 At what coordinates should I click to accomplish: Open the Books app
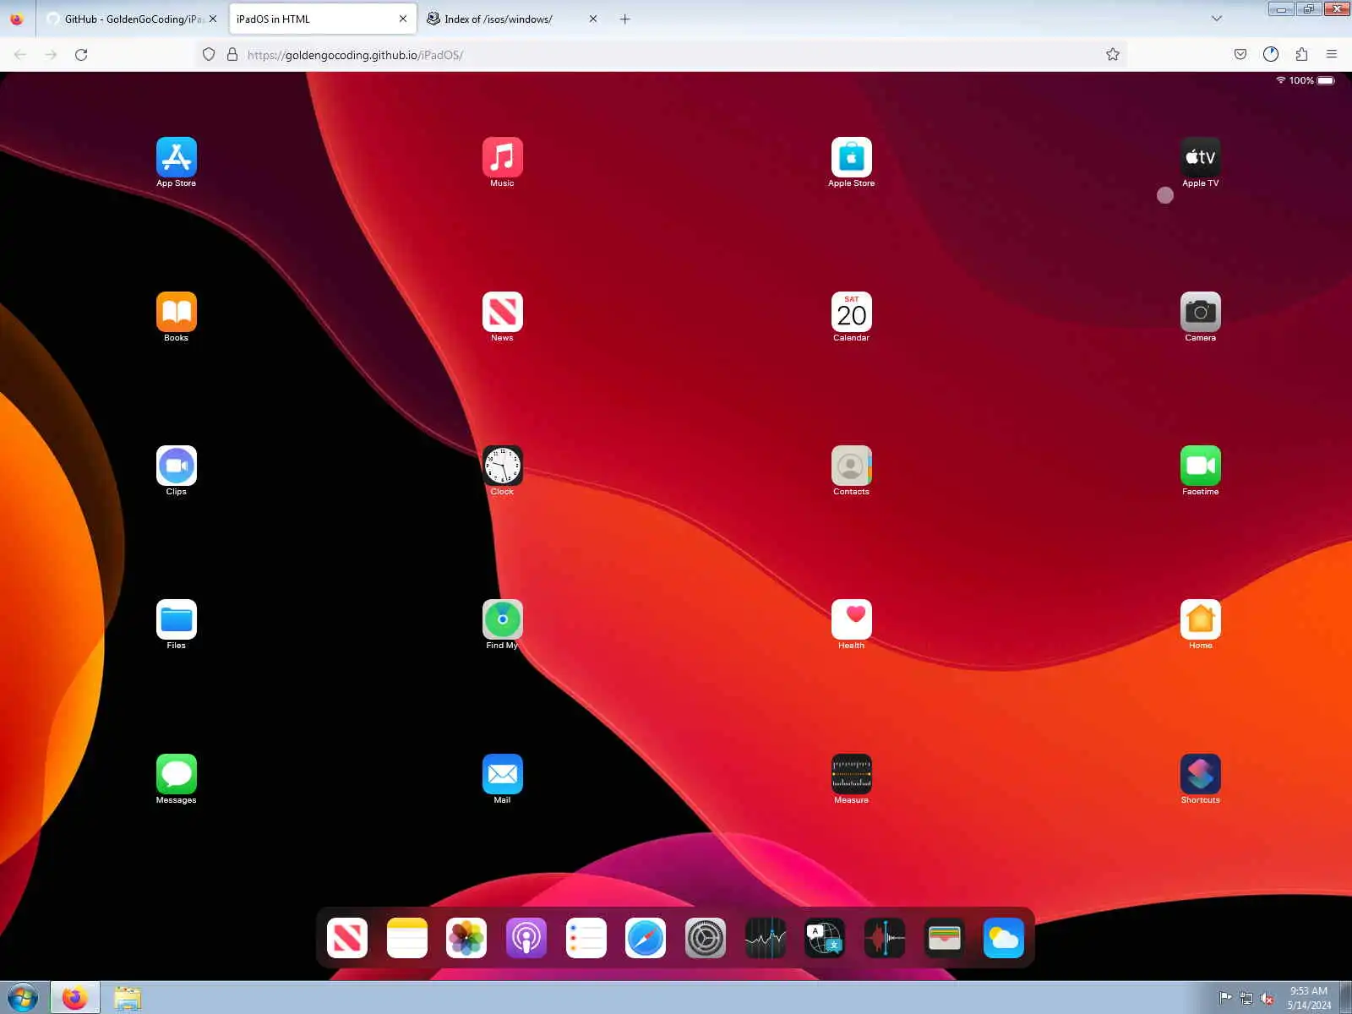177,312
